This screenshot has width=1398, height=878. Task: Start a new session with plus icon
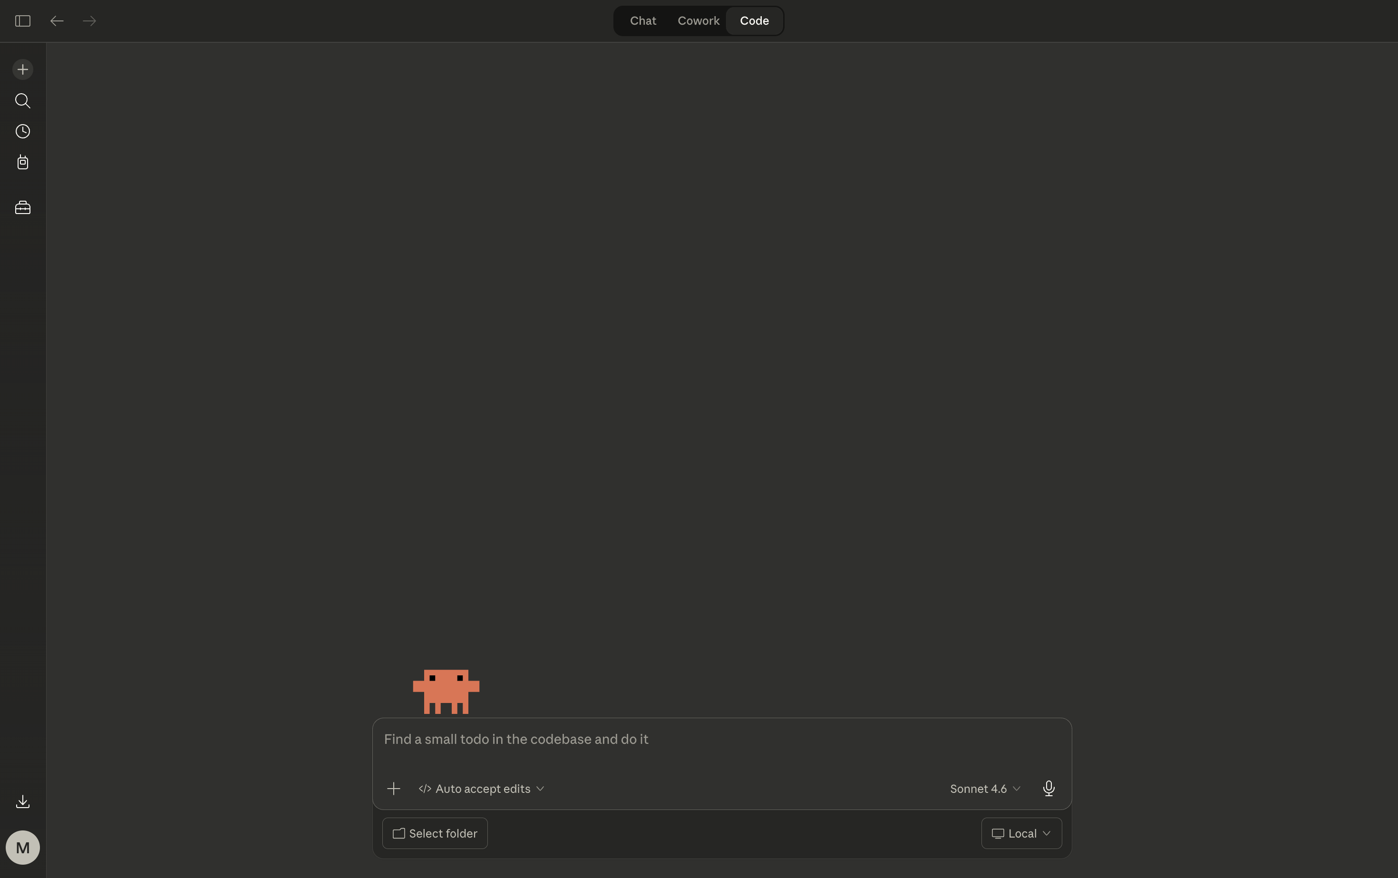pyautogui.click(x=23, y=70)
